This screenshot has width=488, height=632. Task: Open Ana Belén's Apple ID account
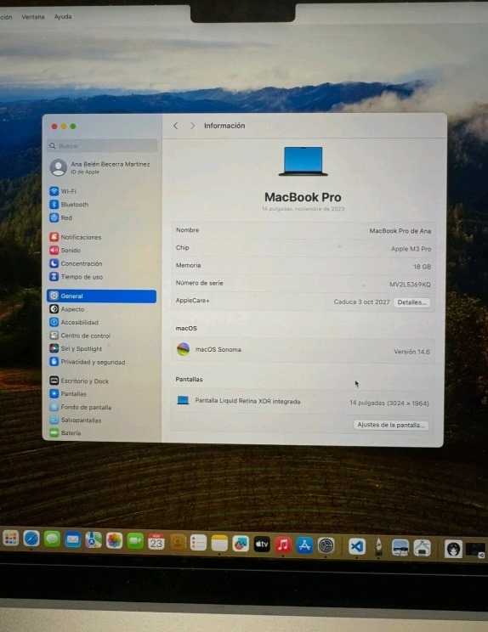click(102, 167)
